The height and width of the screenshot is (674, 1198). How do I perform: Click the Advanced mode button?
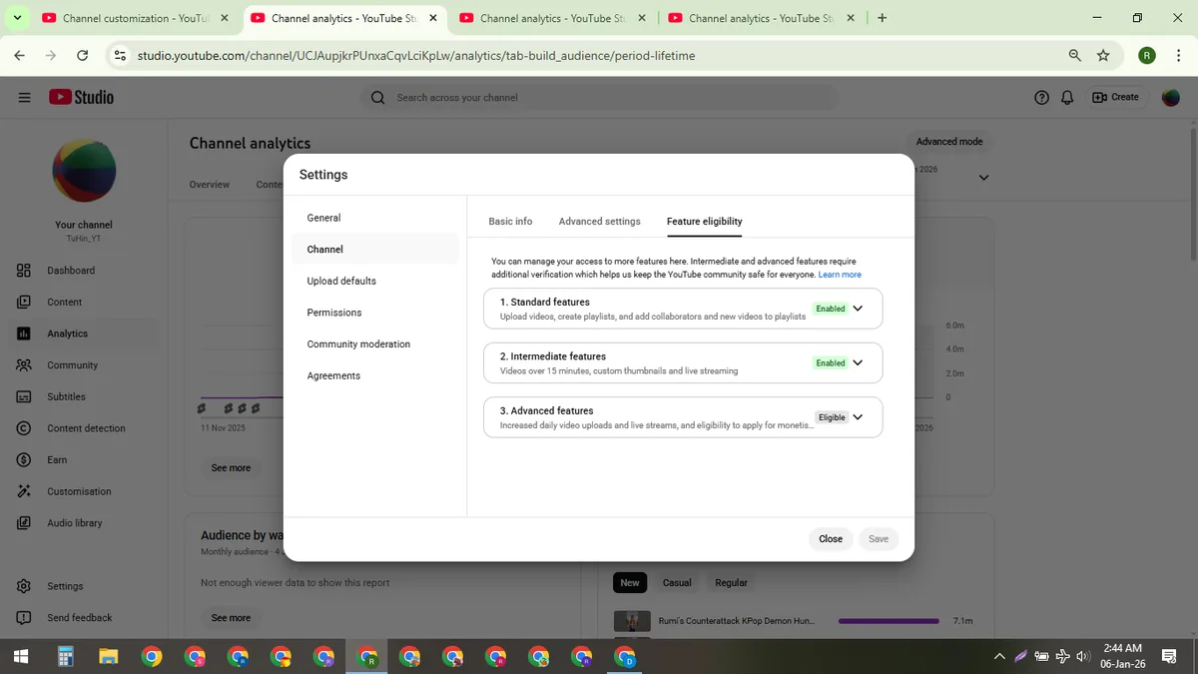click(x=949, y=142)
